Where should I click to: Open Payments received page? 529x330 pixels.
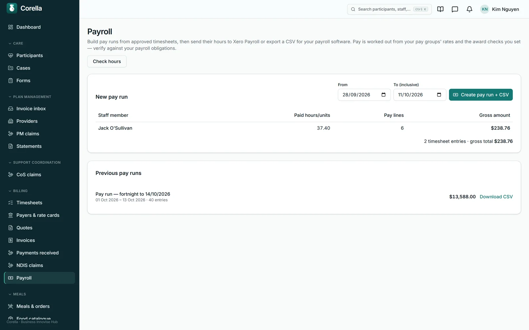pos(40,253)
